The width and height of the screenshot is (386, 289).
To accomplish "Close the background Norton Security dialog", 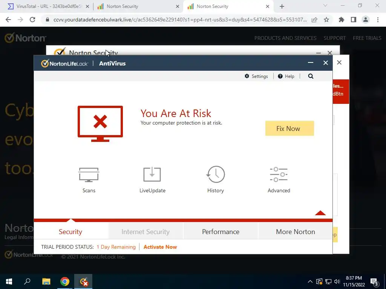I will click(329, 53).
